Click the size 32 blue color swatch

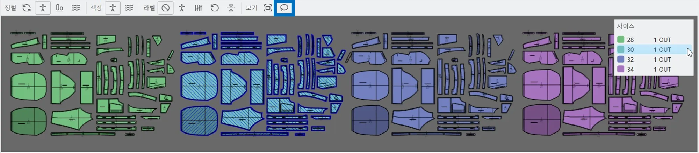tap(621, 59)
